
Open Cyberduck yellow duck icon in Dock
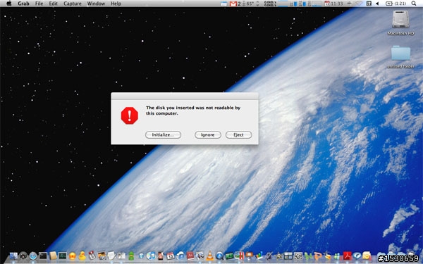click(82, 256)
